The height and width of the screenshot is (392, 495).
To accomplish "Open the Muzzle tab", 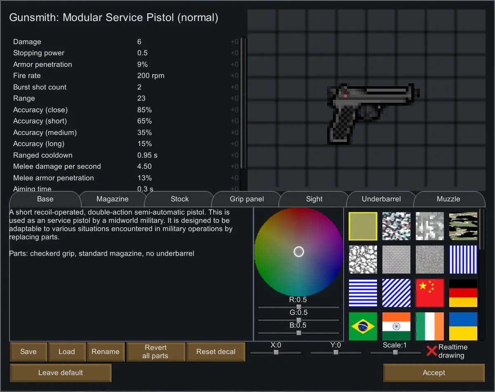I will [448, 199].
